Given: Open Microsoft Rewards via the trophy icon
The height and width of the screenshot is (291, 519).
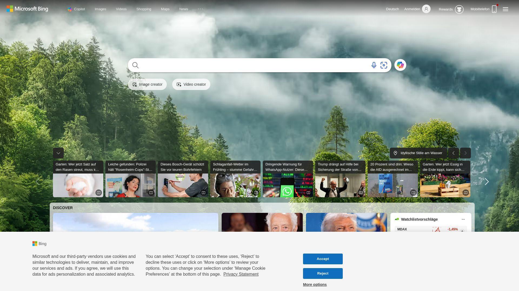Looking at the screenshot, I should (460, 9).
